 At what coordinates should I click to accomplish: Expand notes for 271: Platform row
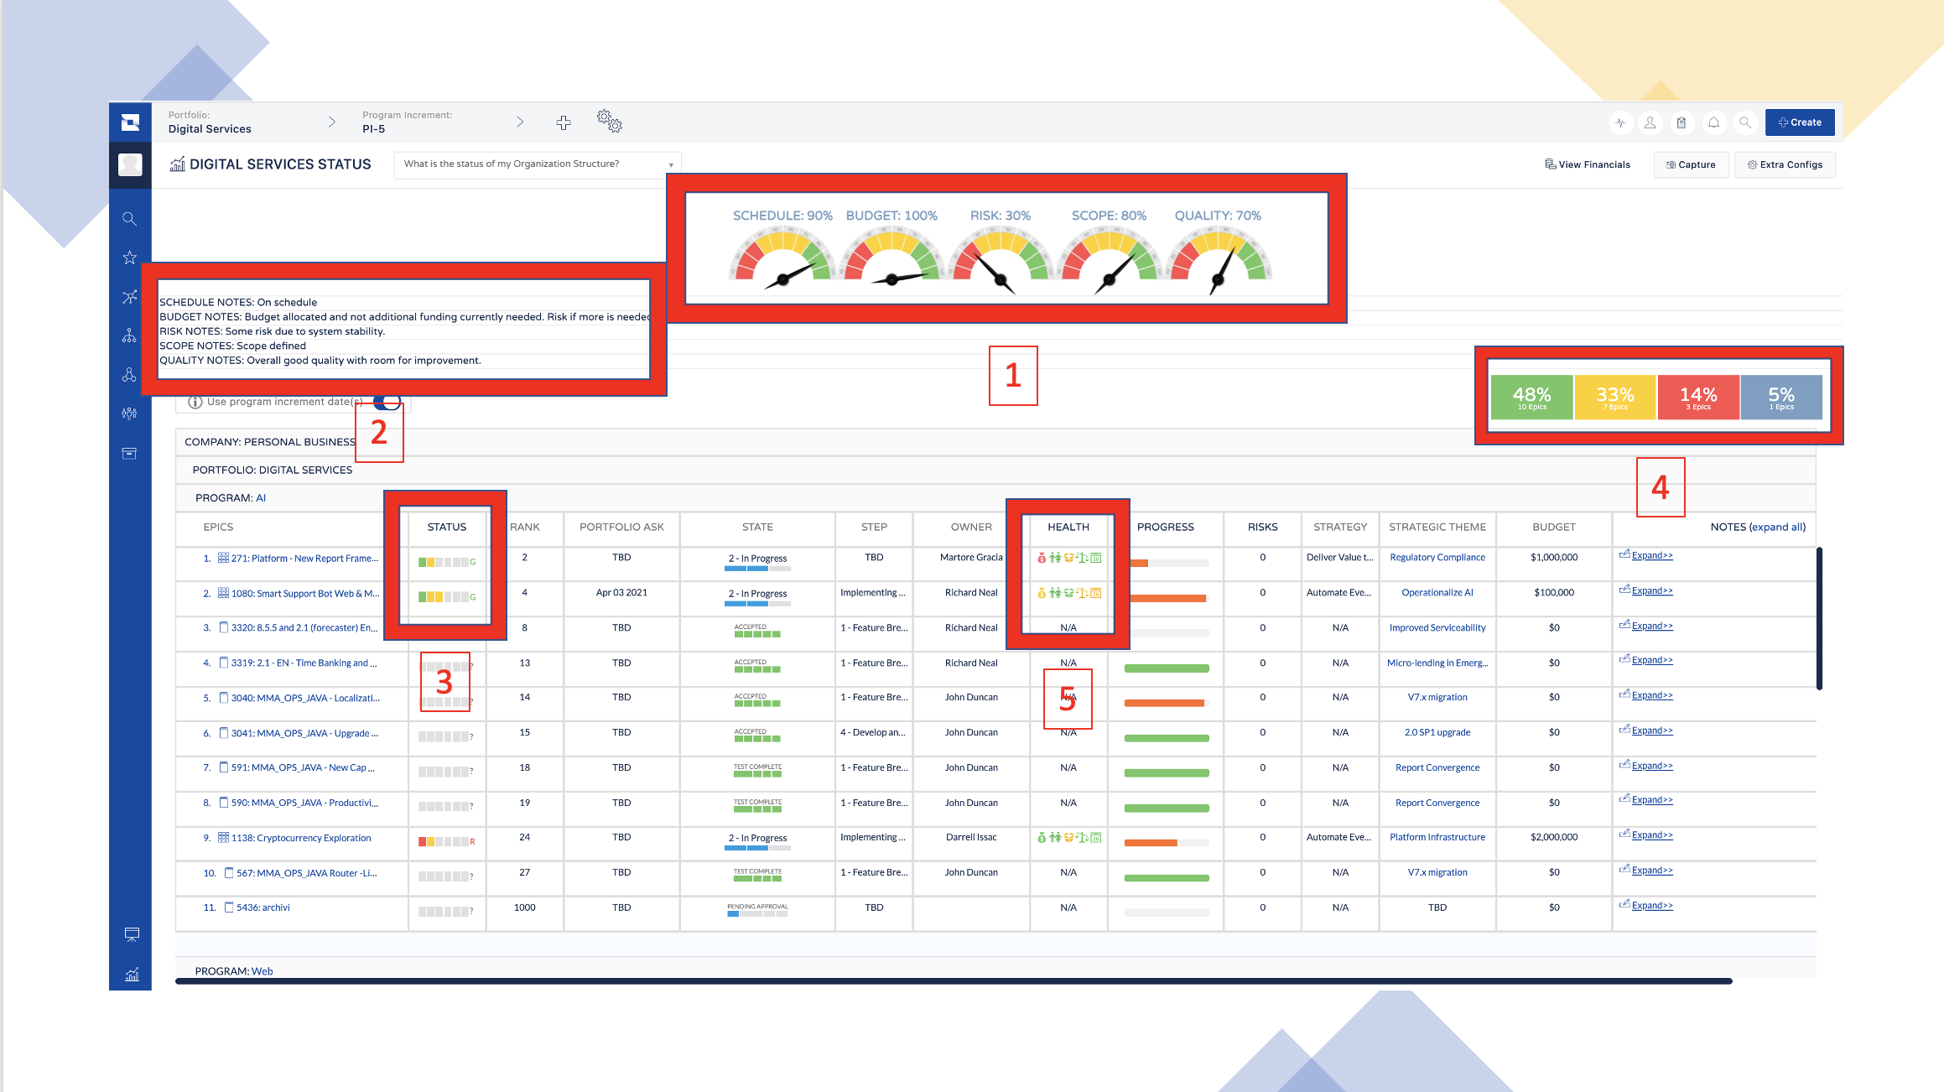point(1652,555)
